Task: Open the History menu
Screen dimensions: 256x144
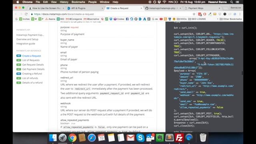Action: 64,2
